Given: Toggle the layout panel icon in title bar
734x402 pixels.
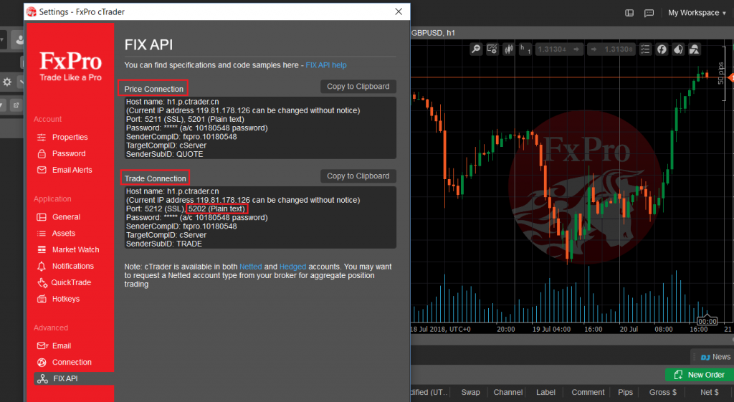Looking at the screenshot, I should pos(629,13).
